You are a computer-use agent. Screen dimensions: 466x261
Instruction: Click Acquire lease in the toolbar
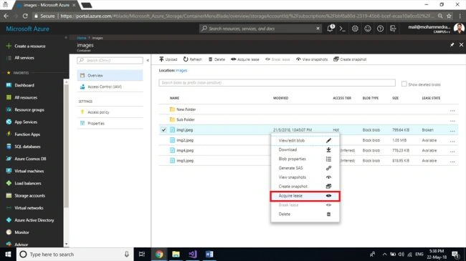pyautogui.click(x=245, y=59)
